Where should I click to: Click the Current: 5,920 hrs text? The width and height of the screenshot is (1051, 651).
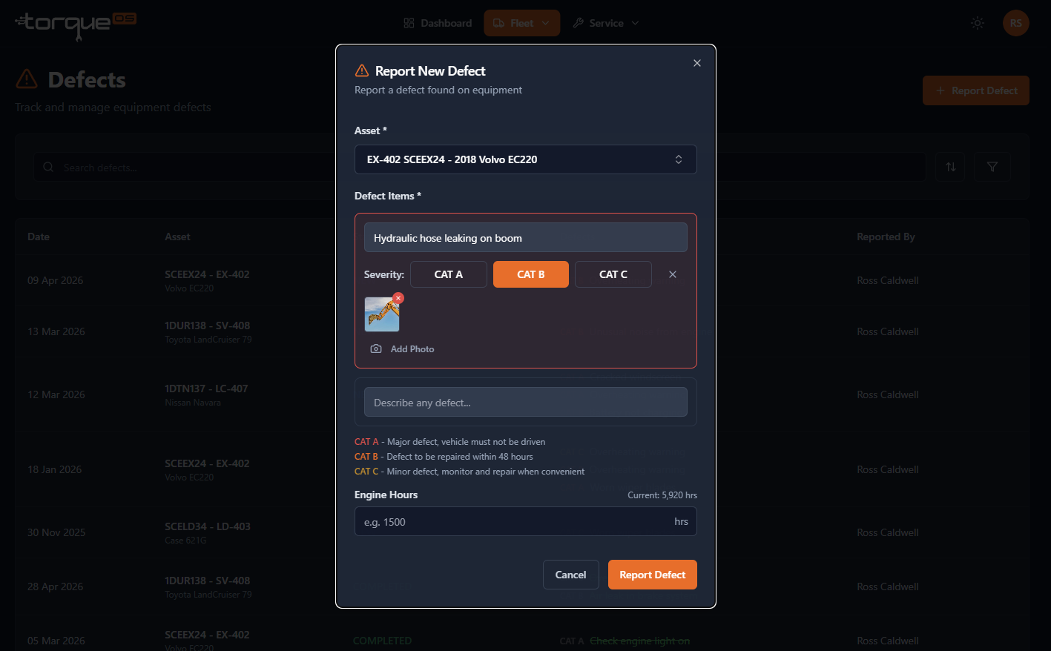(x=662, y=495)
